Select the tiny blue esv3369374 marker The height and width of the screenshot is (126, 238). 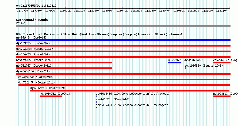(x=96, y=108)
